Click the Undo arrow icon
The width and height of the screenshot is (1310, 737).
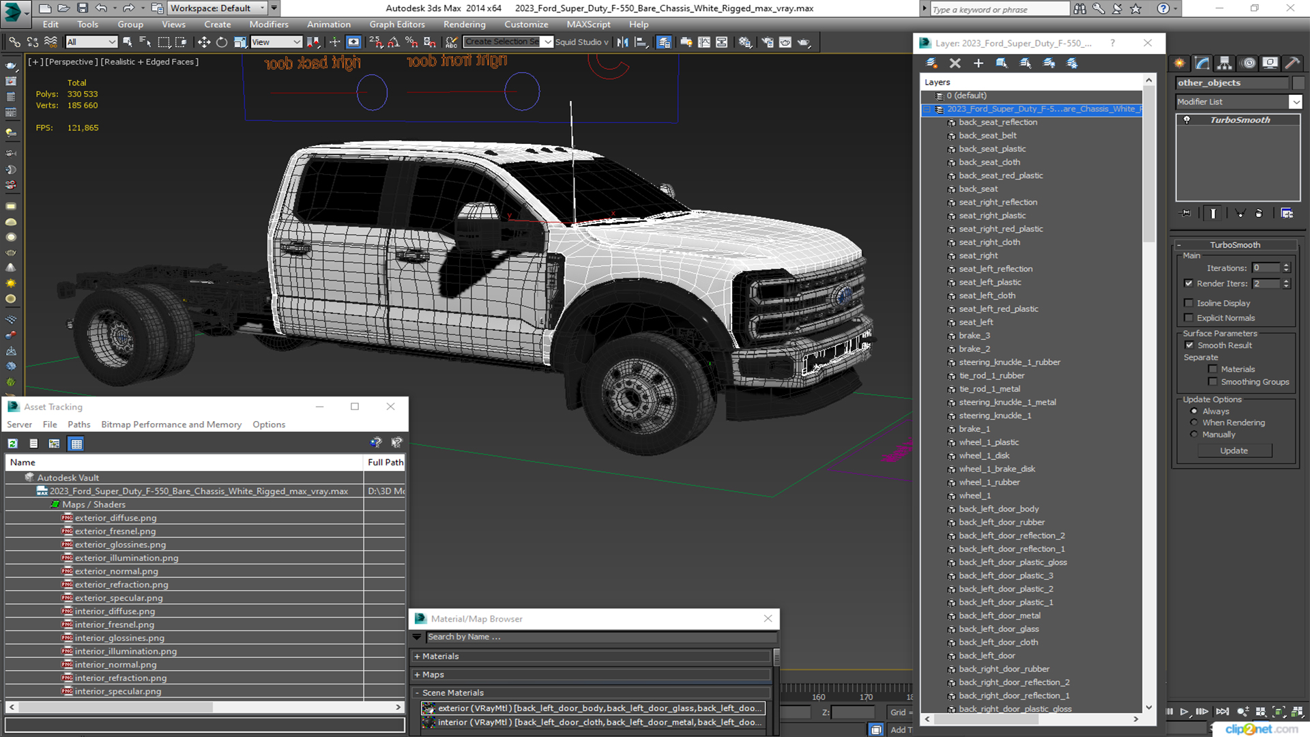click(x=101, y=8)
